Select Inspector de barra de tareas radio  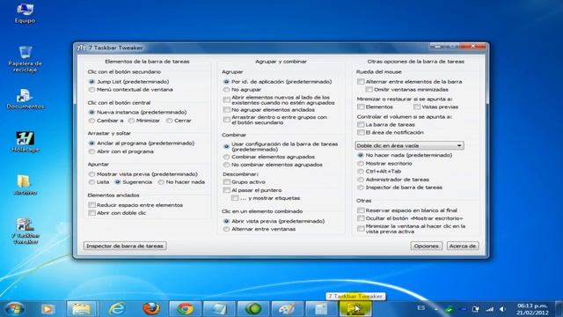[x=400, y=188]
